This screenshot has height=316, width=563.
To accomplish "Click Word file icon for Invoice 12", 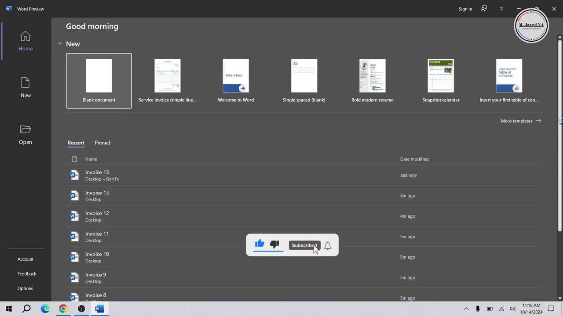I will click(x=74, y=216).
